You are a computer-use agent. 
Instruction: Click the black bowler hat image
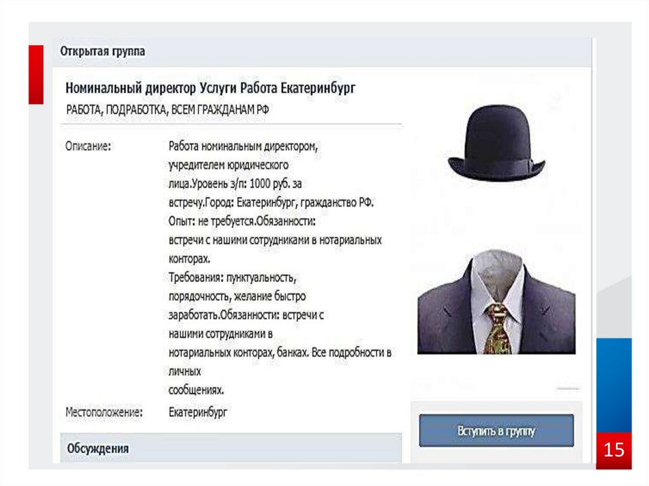click(496, 143)
